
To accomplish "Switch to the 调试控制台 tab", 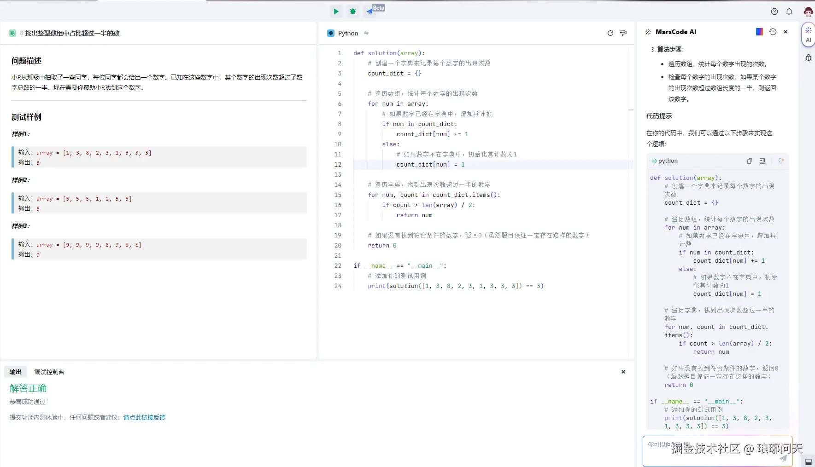I will (x=49, y=372).
